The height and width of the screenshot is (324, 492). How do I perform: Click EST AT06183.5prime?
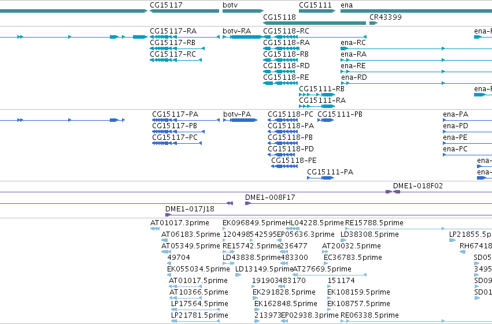pos(164,241)
